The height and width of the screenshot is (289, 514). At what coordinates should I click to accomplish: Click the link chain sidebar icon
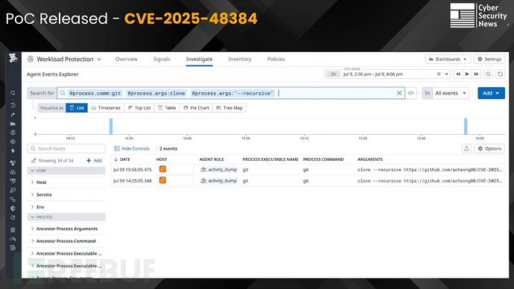13,199
